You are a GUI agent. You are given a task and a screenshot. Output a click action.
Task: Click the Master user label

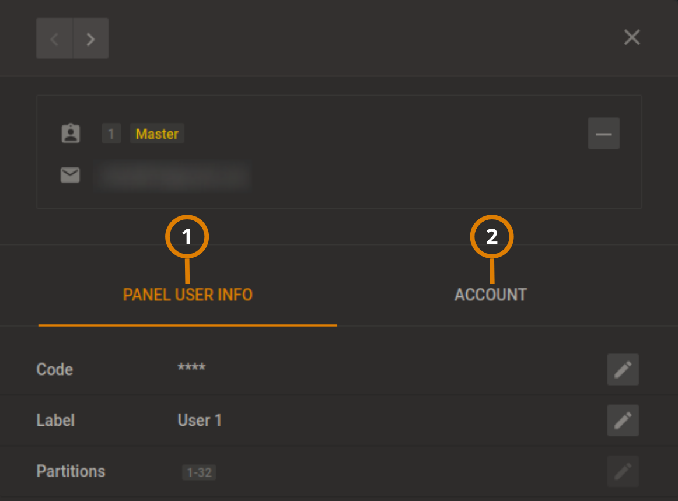[x=157, y=134]
